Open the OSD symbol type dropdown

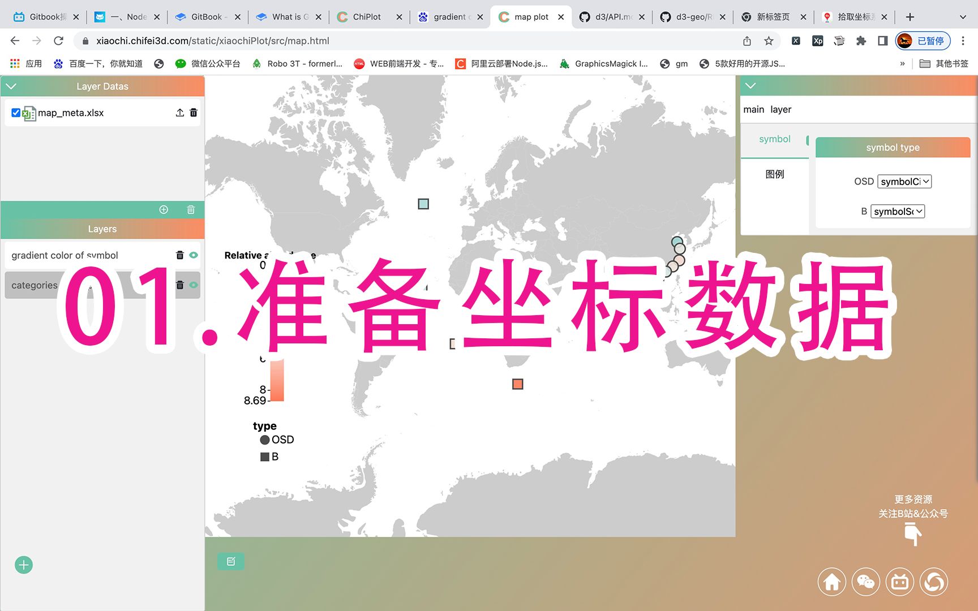coord(904,181)
